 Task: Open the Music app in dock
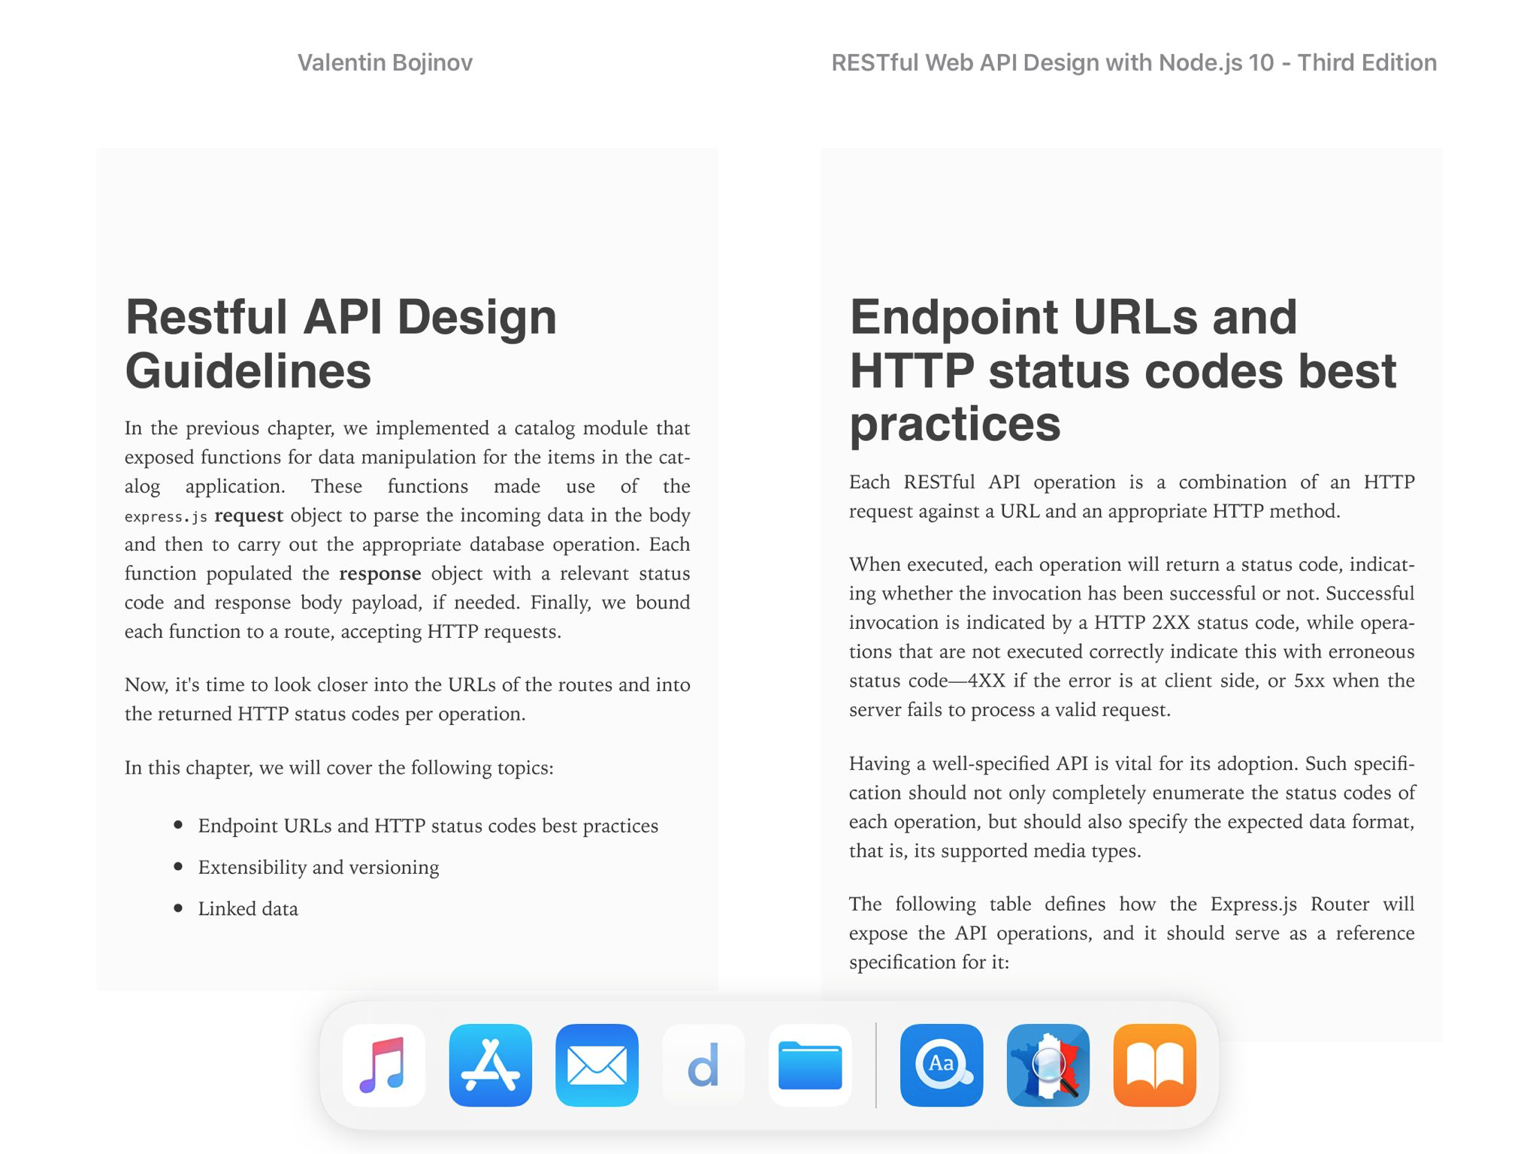(384, 1065)
